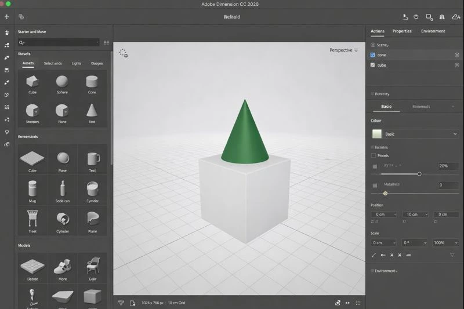Enable the Models checkbox
The height and width of the screenshot is (309, 464).
click(x=373, y=155)
